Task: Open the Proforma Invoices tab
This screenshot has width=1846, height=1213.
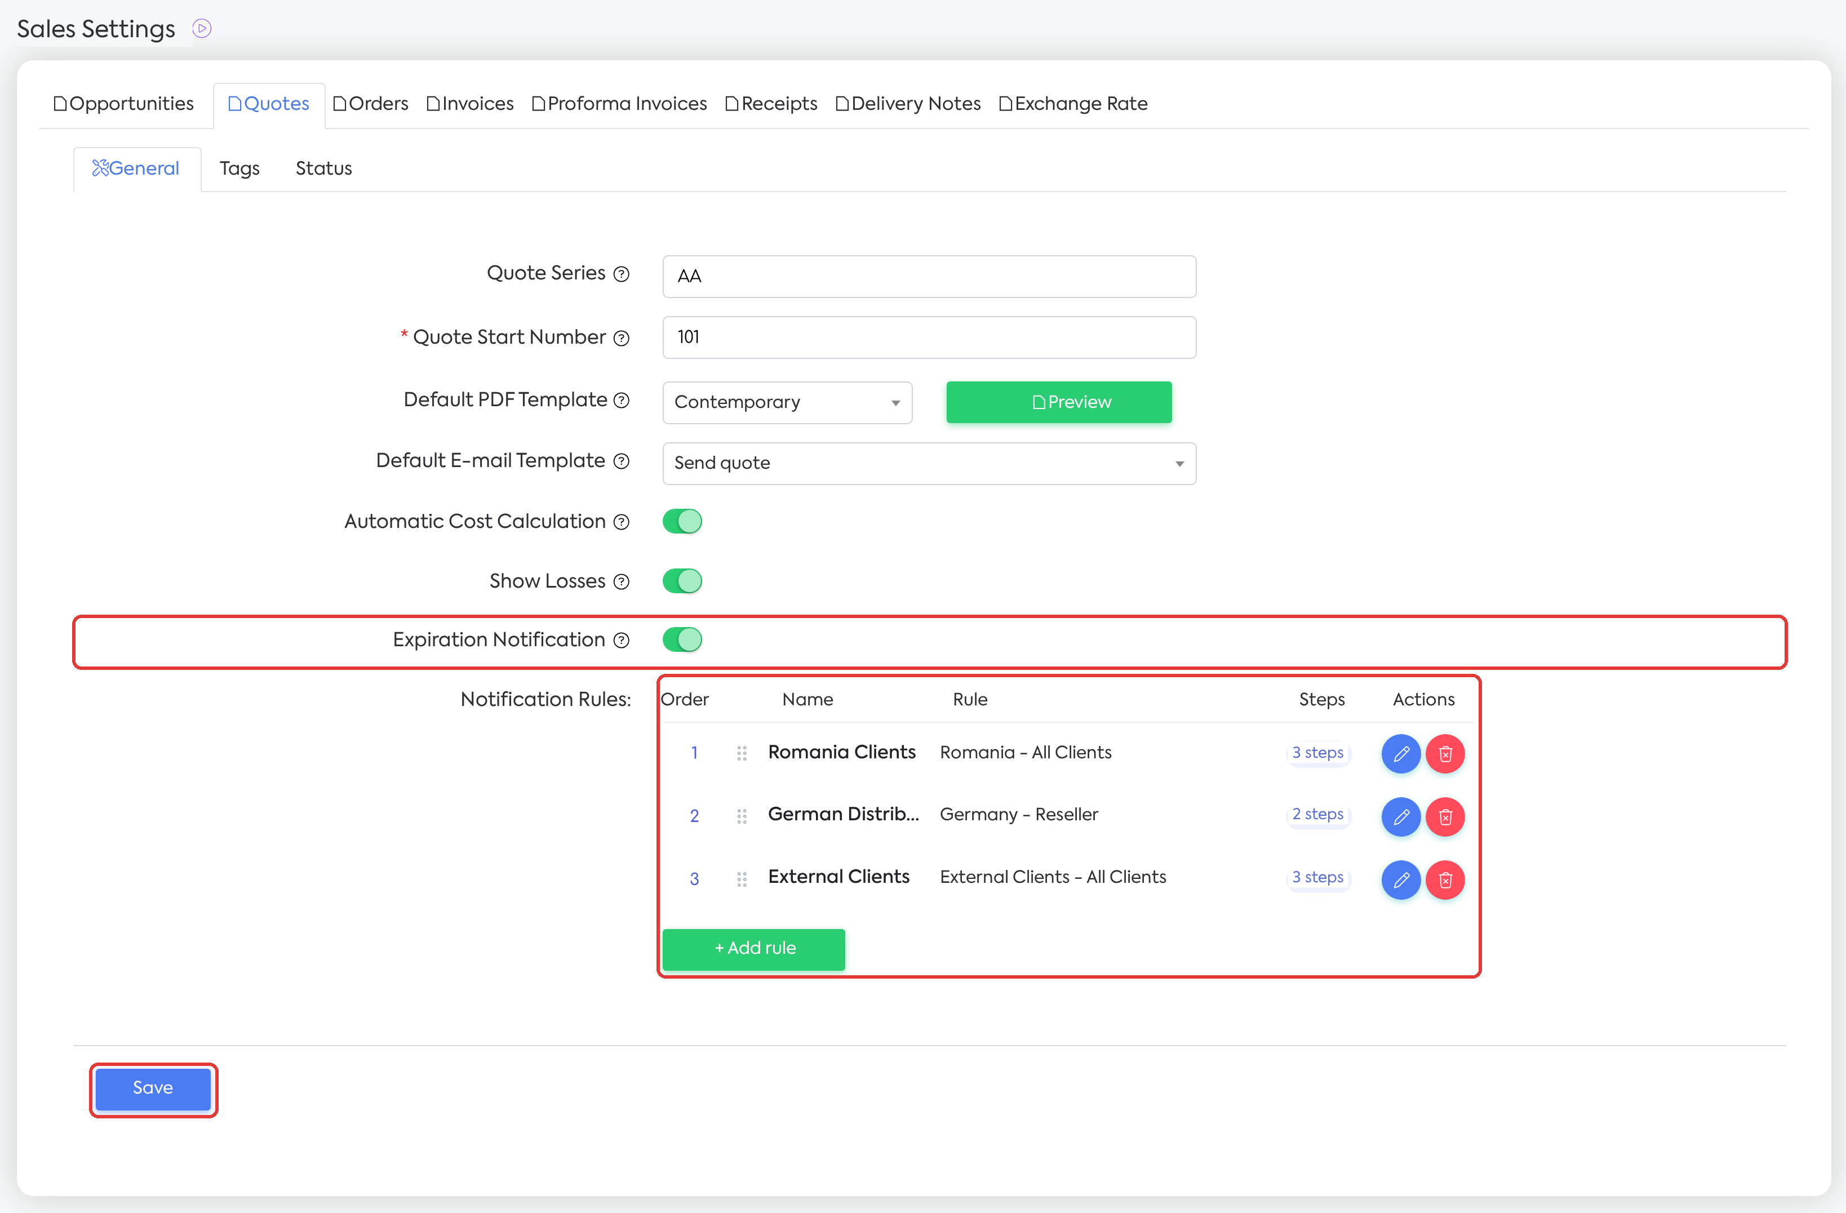Action: [x=619, y=104]
